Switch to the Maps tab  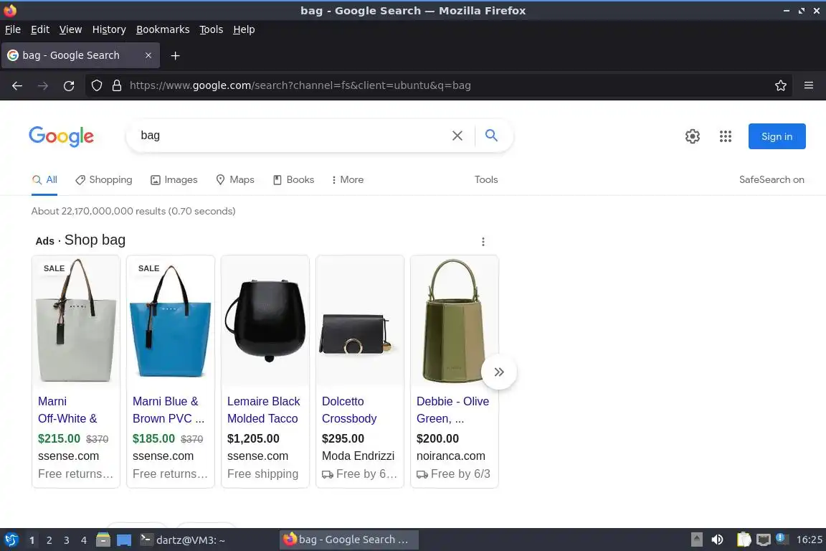point(235,180)
